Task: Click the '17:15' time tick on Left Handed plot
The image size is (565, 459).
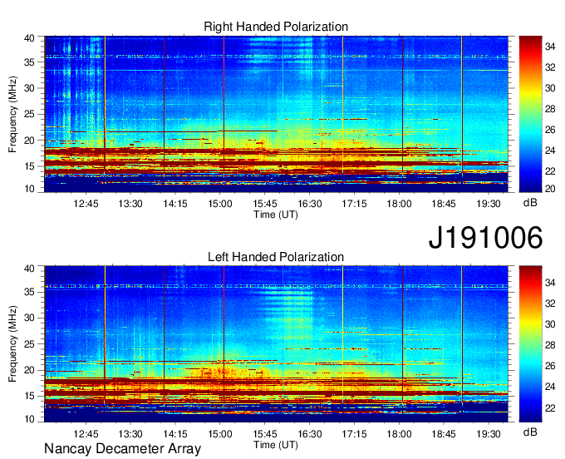Action: 354,434
